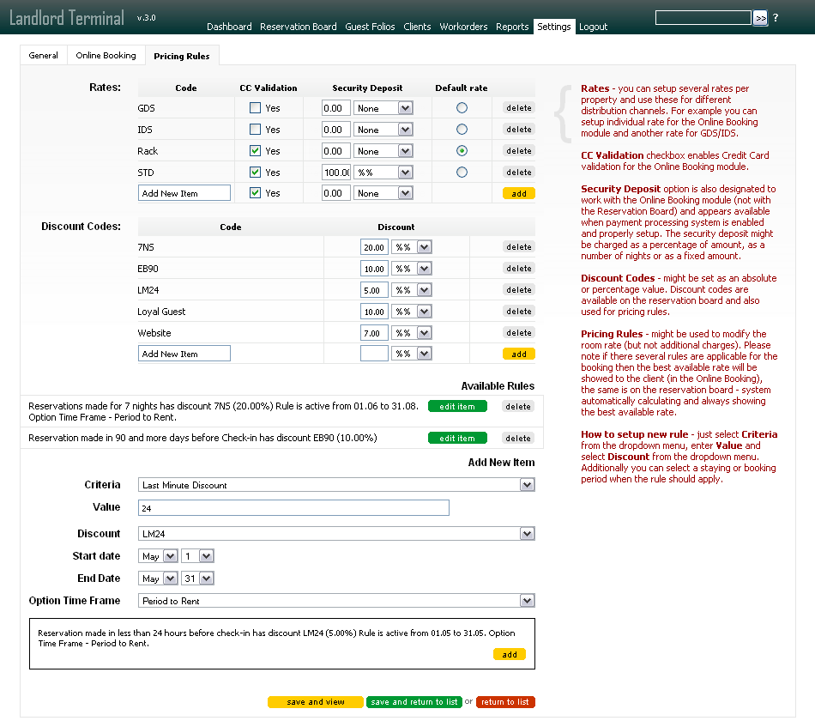815x727 pixels.
Task: Click discount Add New Item code field
Action: pos(184,354)
